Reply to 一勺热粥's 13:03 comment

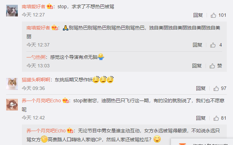coord(197,66)
